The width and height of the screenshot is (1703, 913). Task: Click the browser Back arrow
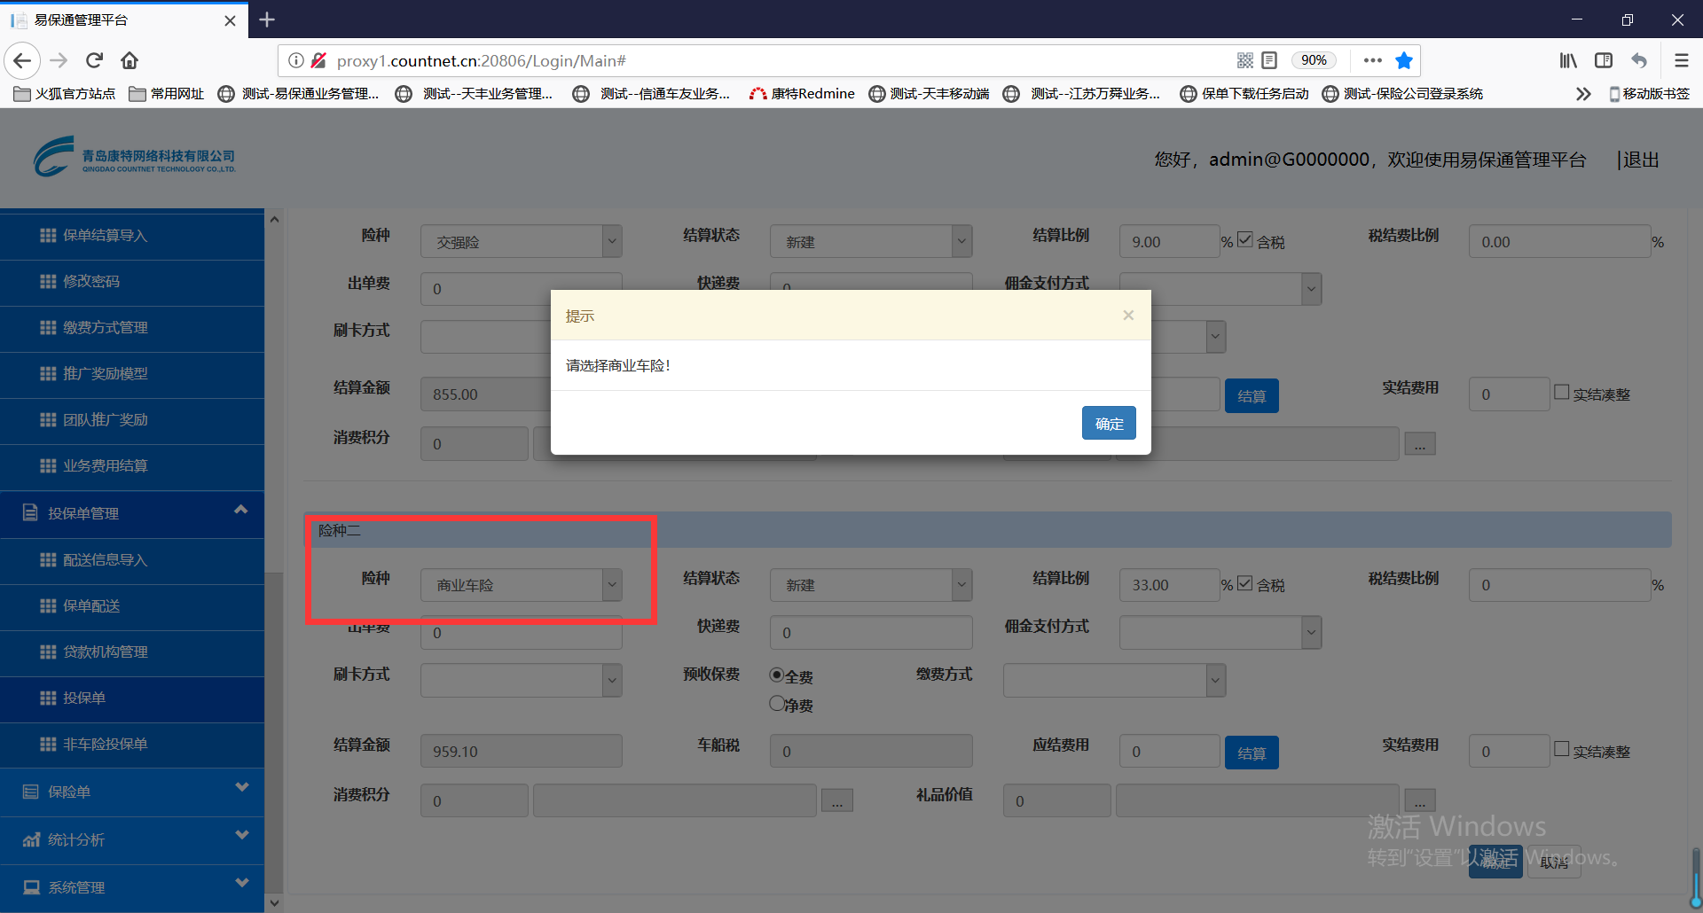tap(23, 60)
